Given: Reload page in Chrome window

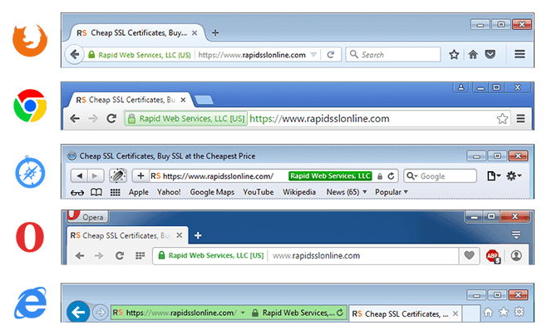Looking at the screenshot, I should [x=111, y=119].
